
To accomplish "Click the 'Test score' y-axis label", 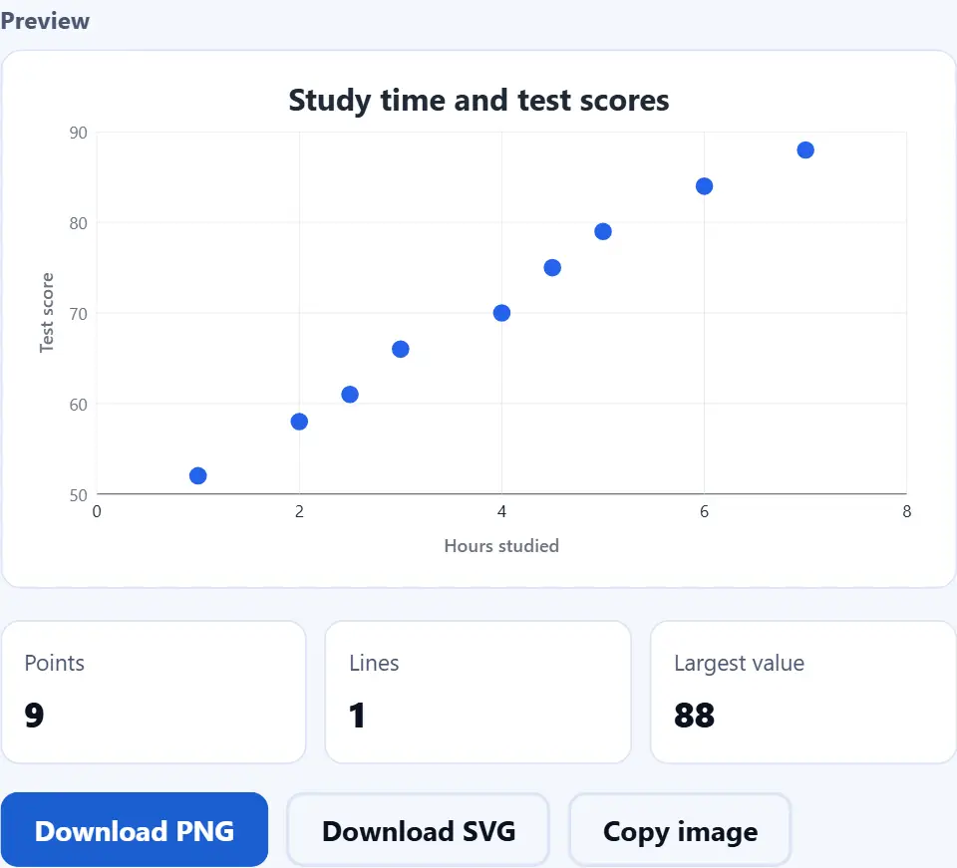I will [x=47, y=313].
